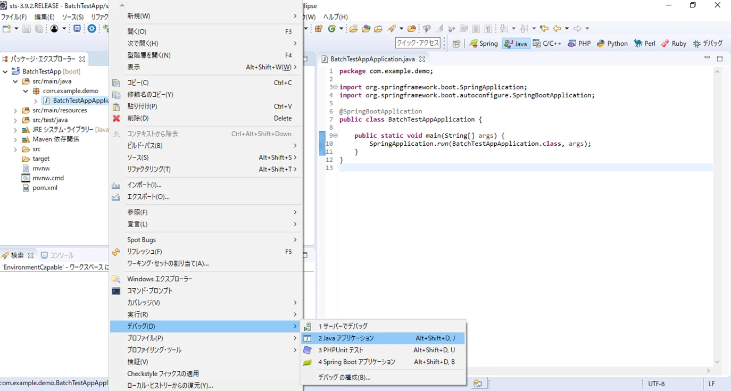The height and width of the screenshot is (391, 731).
Task: Expand the src/test/java folder
Action: [15, 120]
